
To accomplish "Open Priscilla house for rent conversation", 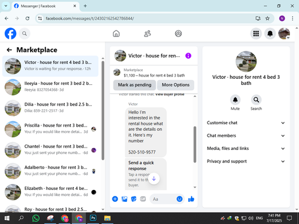I will pyautogui.click(x=50, y=129).
